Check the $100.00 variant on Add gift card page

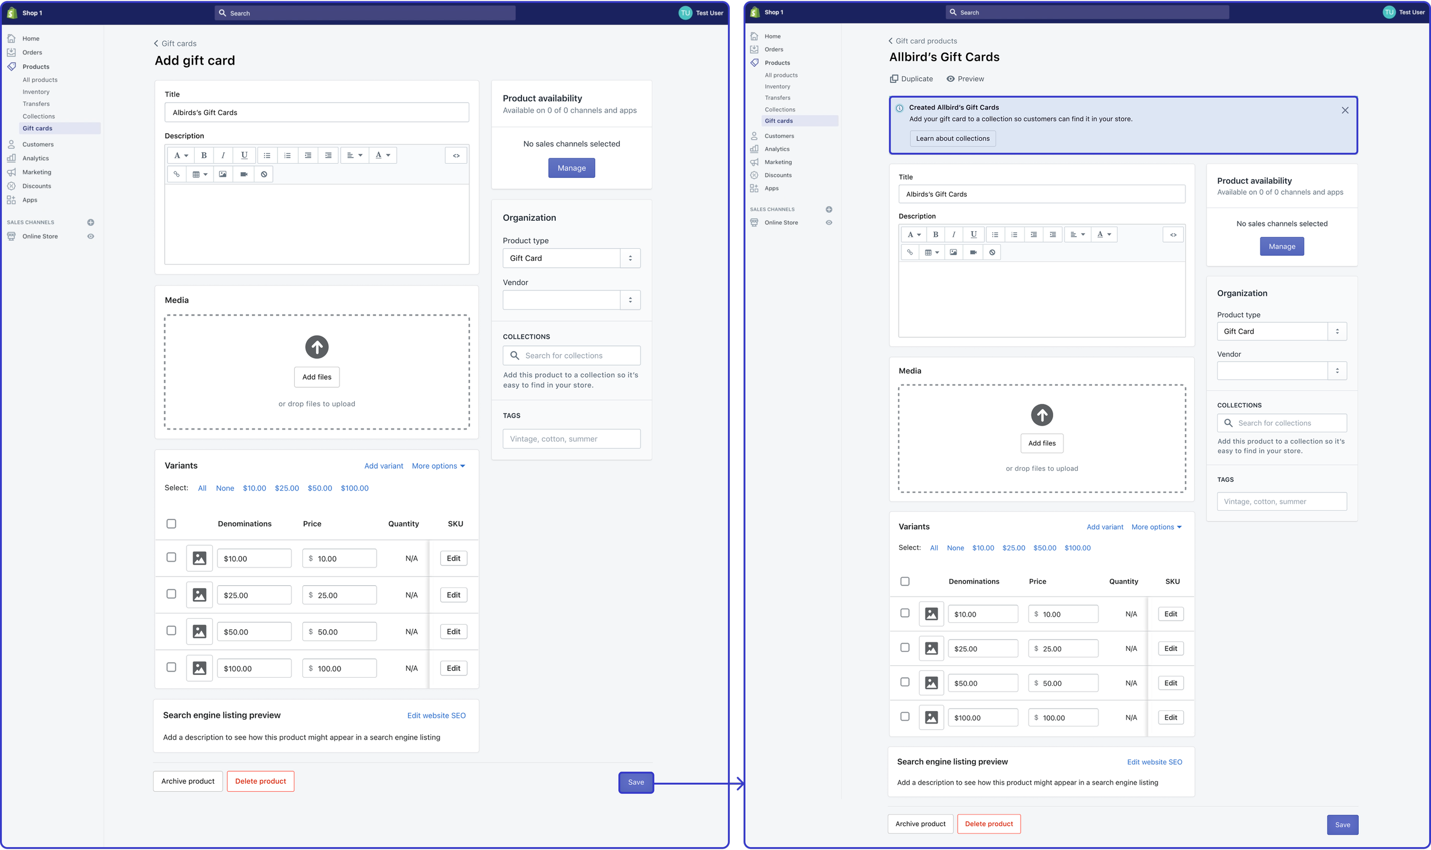pos(171,668)
